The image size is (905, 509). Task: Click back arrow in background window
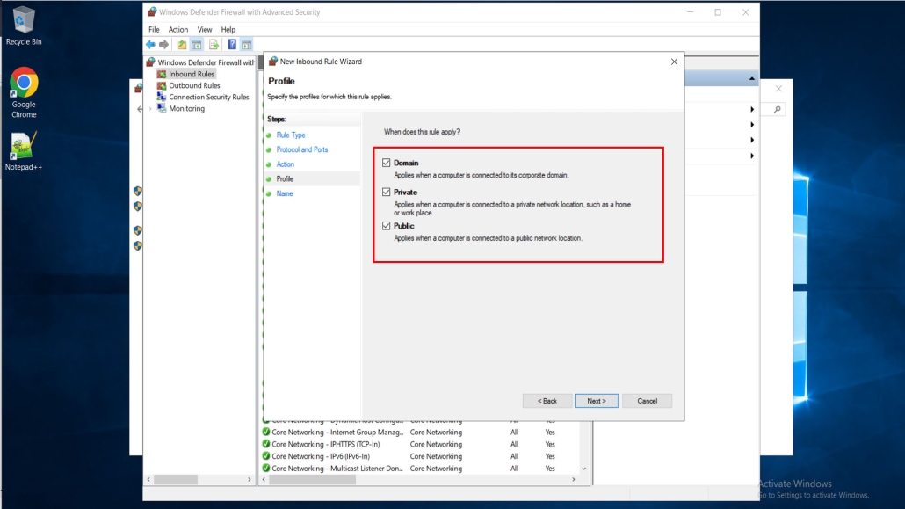point(140,109)
